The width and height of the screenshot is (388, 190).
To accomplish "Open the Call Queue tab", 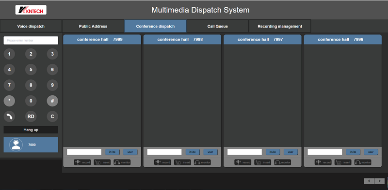I will [217, 26].
